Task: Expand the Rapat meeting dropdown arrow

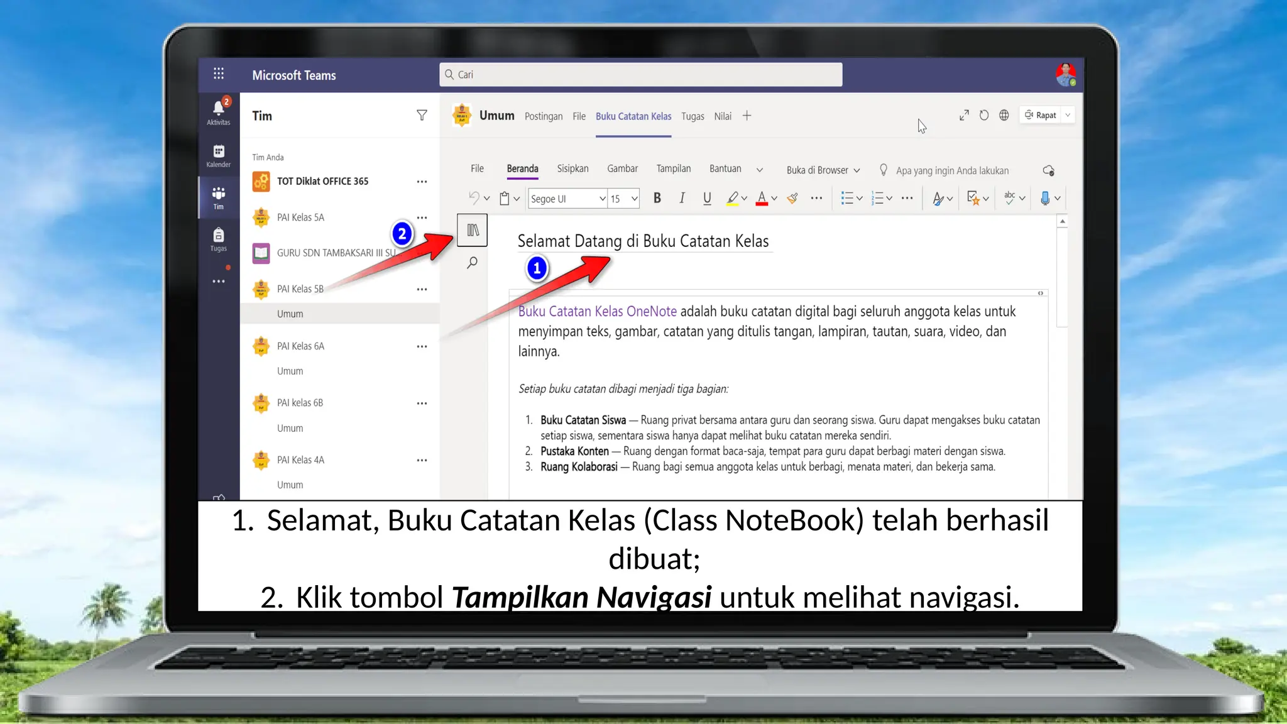Action: [1068, 115]
